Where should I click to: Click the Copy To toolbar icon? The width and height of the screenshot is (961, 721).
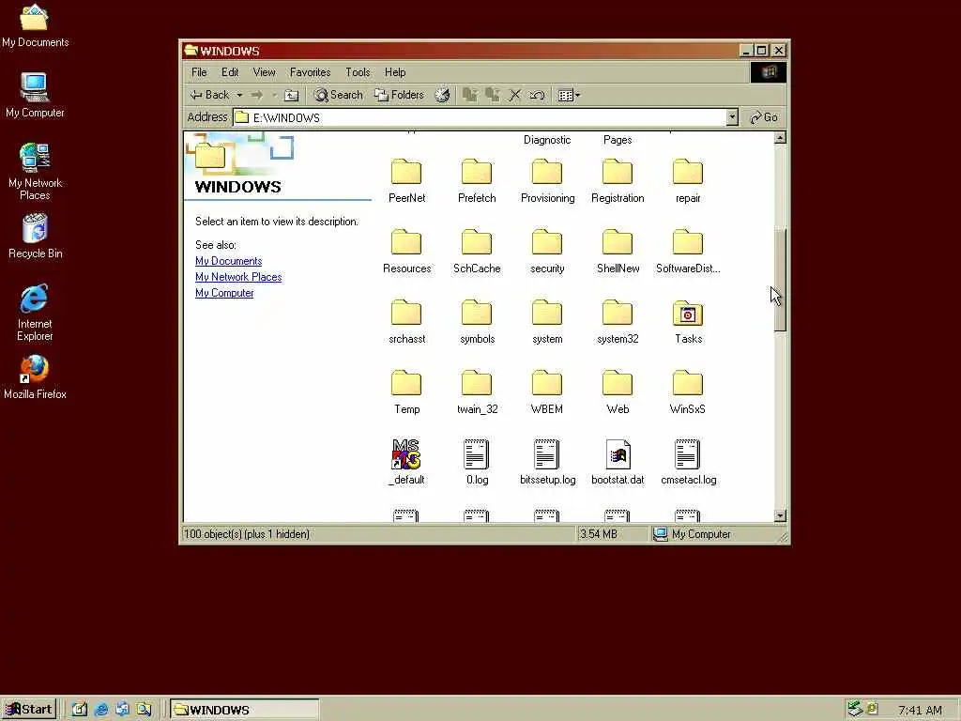492,95
